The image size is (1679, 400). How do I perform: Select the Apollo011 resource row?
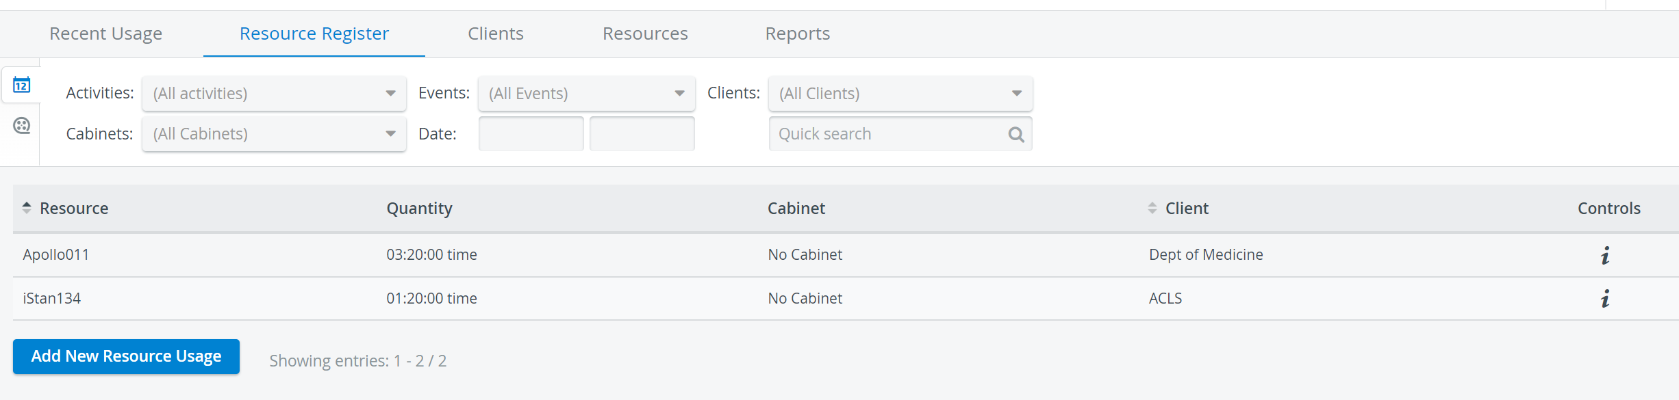pyautogui.click(x=846, y=255)
